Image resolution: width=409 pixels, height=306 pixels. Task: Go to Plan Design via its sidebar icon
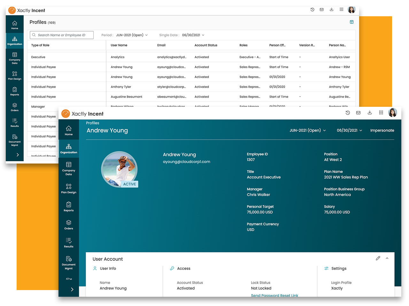pos(69,187)
